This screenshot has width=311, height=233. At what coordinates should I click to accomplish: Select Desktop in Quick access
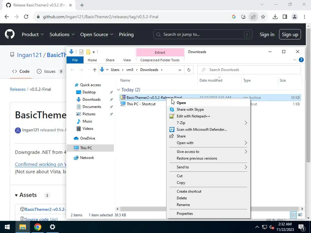pyautogui.click(x=89, y=92)
